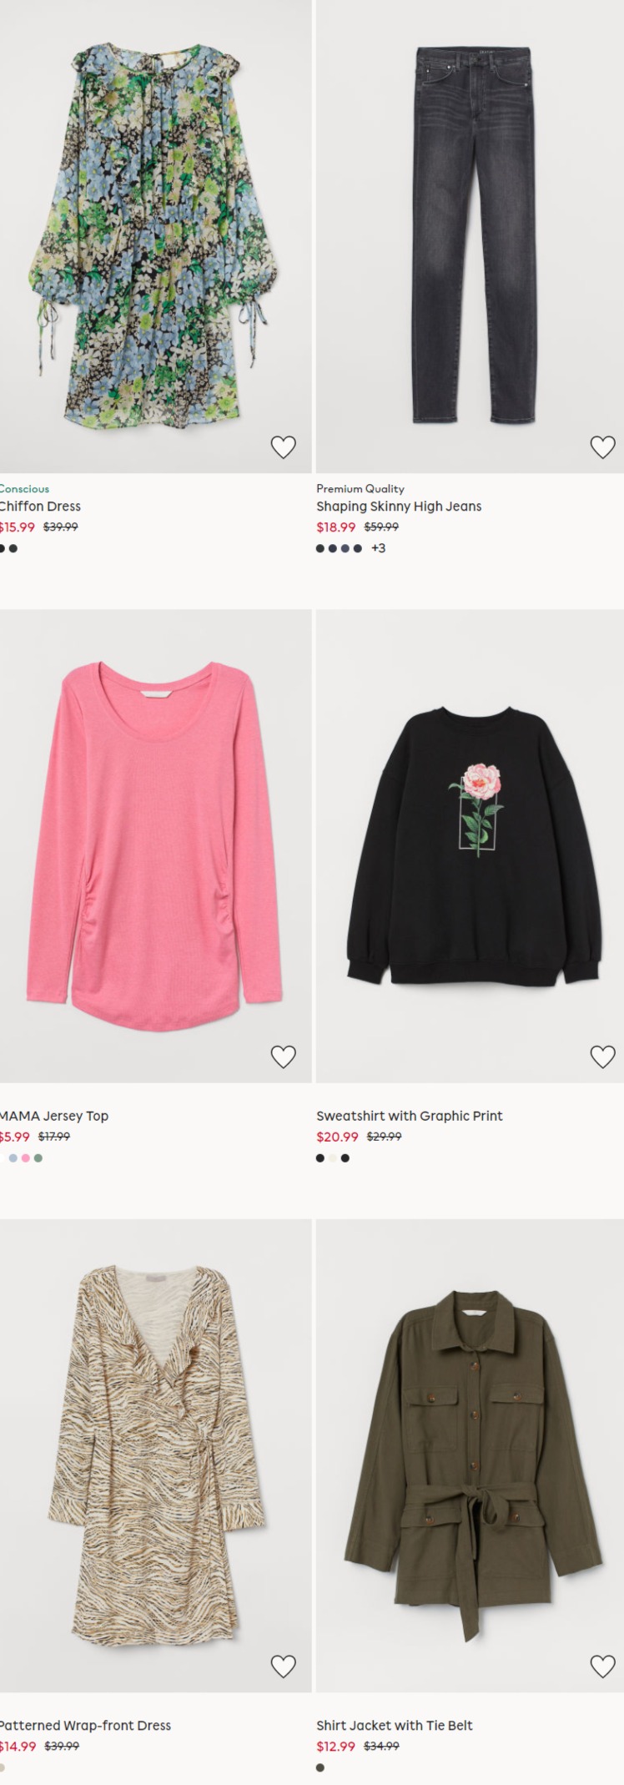Choose green swatch under MAMA Jersey Top
624x1785 pixels.
[38, 1158]
